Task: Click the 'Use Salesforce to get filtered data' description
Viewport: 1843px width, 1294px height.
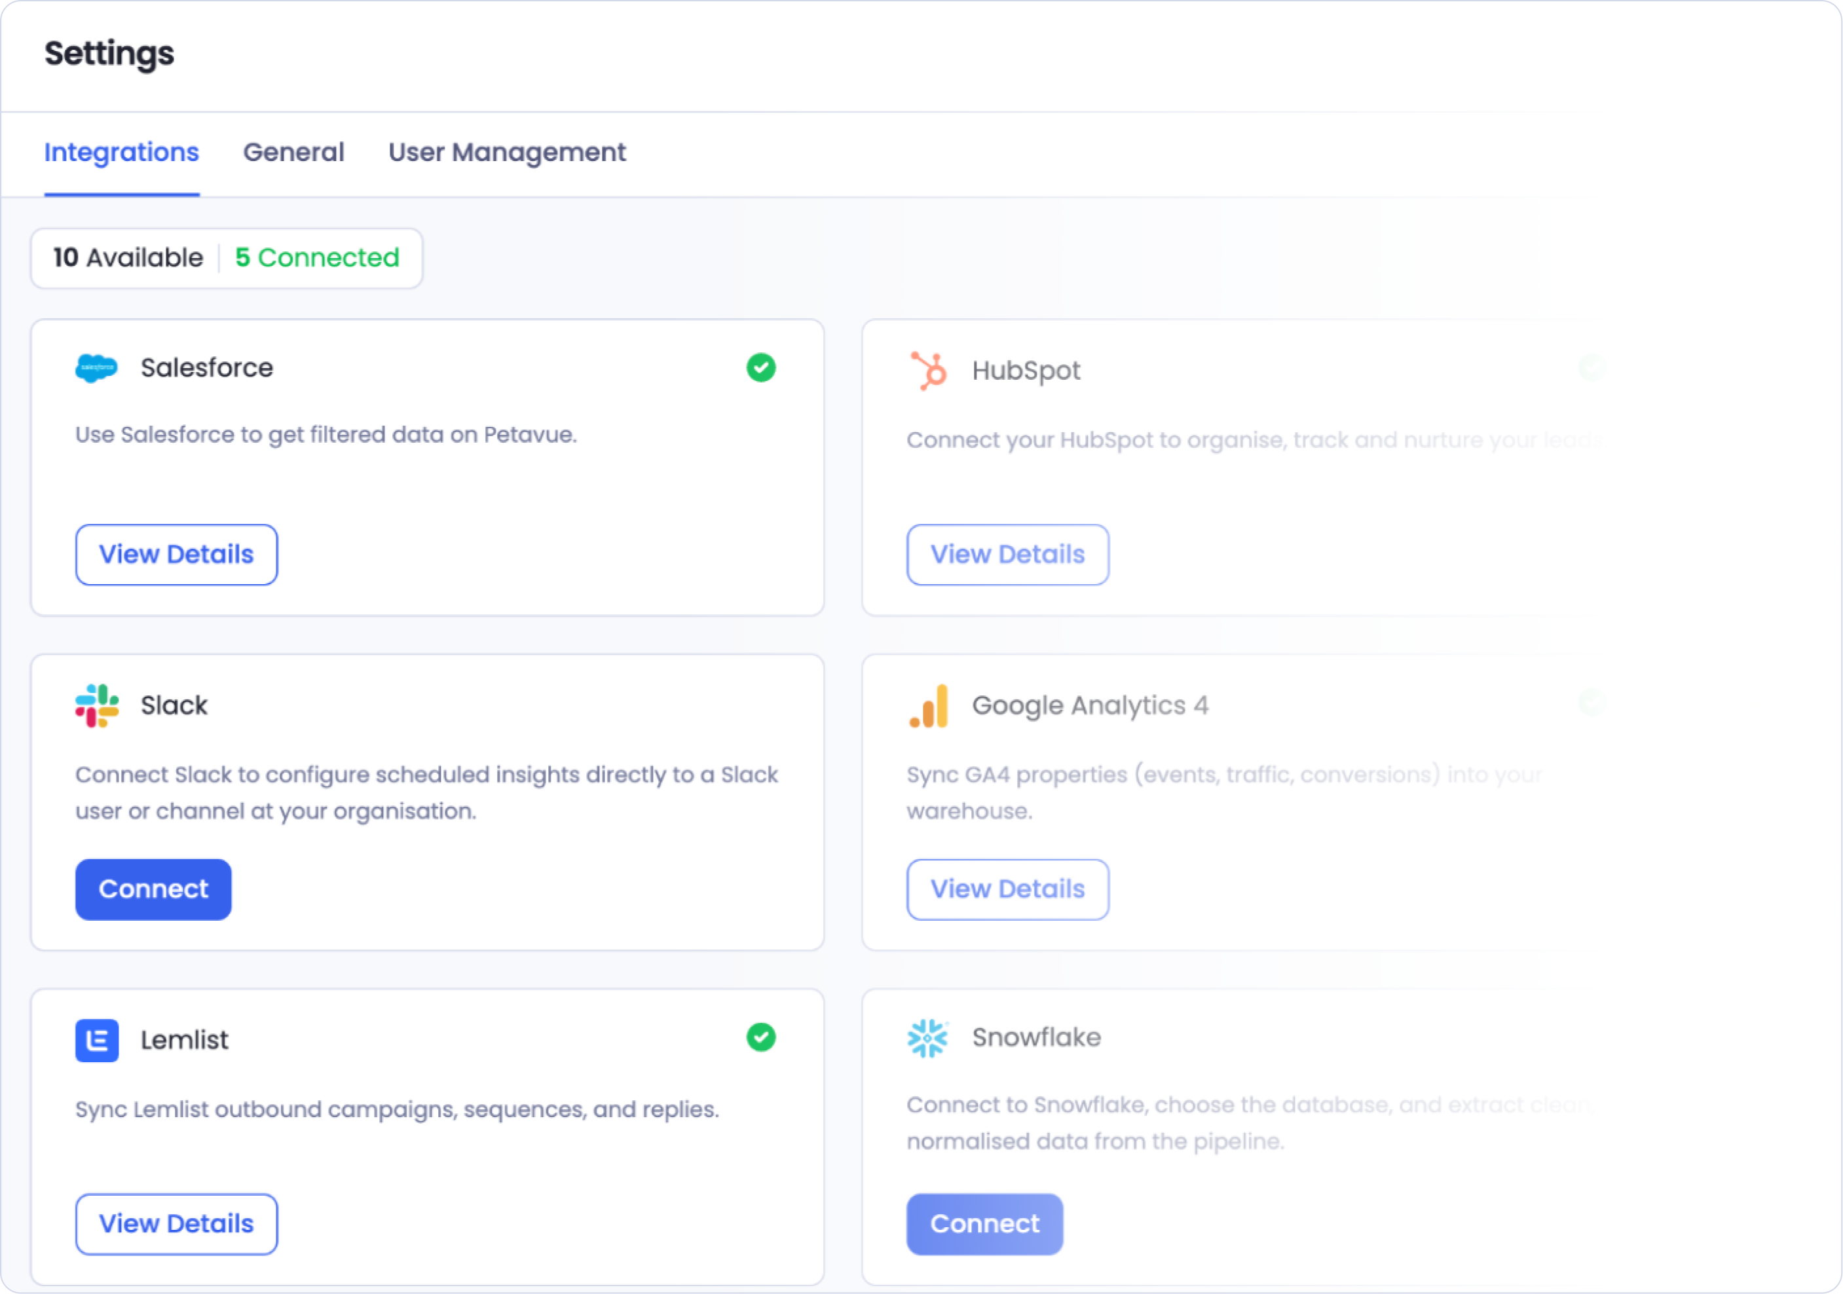Action: tap(326, 435)
